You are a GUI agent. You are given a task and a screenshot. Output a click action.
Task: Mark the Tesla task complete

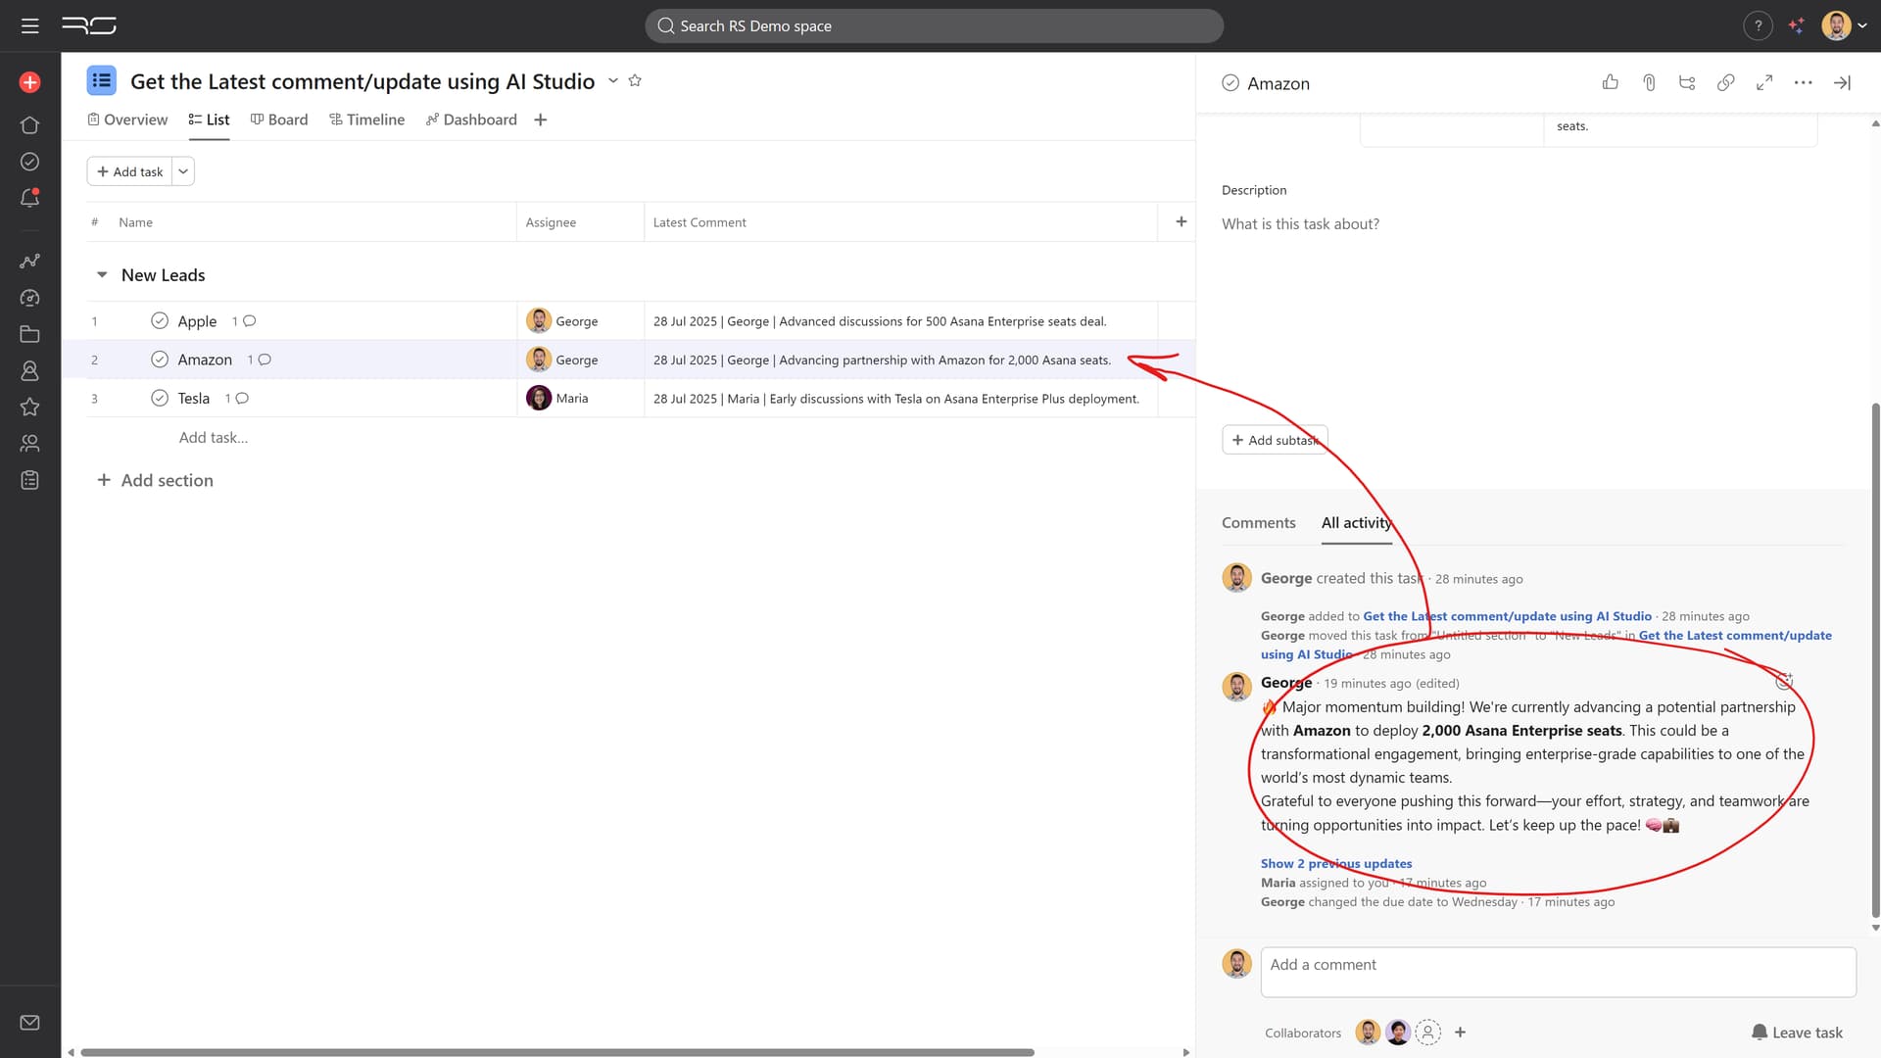(x=160, y=399)
